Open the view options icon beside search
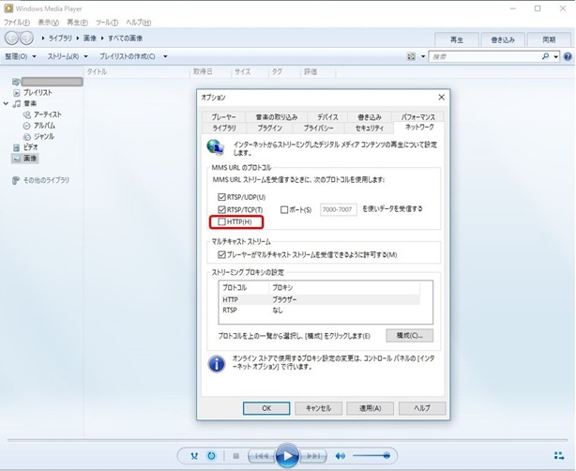Image resolution: width=576 pixels, height=471 pixels. click(x=411, y=56)
